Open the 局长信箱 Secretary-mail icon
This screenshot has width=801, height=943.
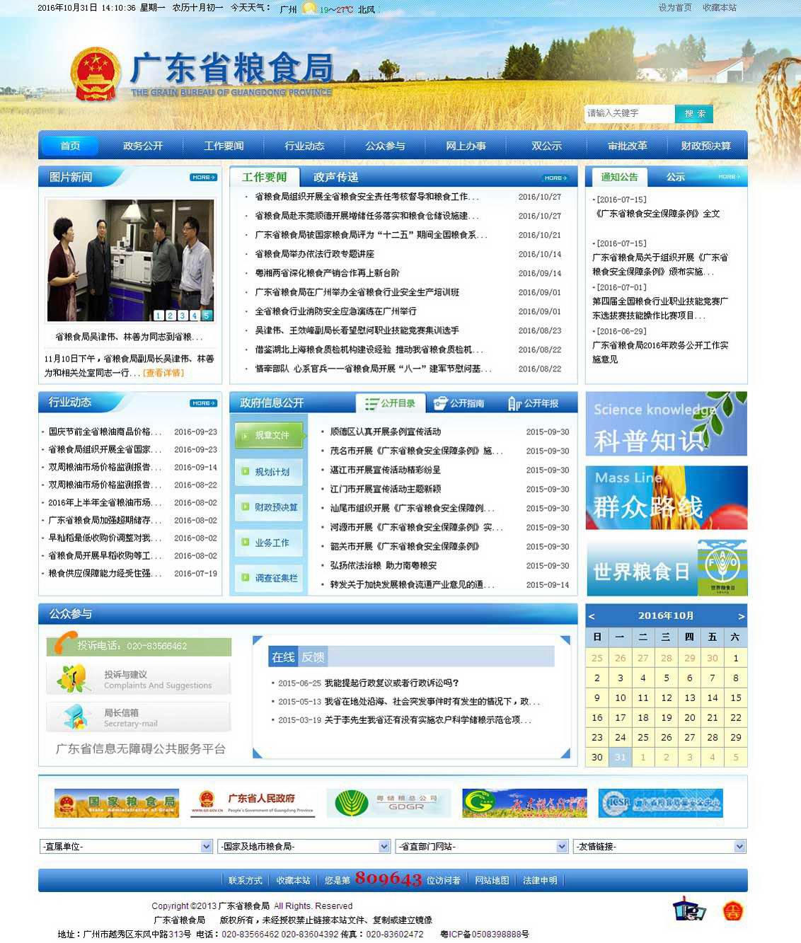[139, 717]
